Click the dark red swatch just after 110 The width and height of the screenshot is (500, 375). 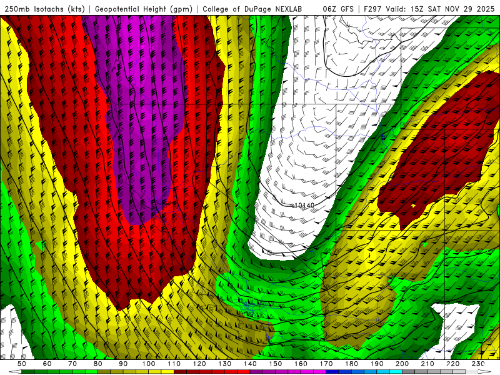coord(180,371)
